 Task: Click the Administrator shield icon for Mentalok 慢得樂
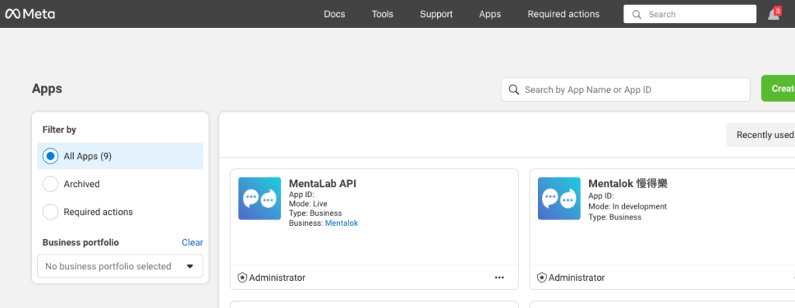pyautogui.click(x=542, y=278)
